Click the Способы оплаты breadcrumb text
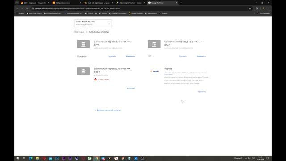 pos(99,32)
